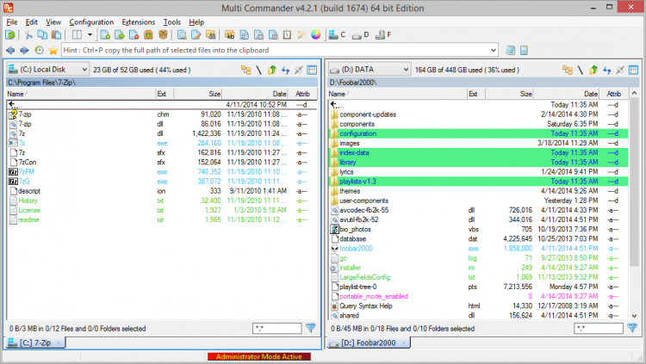Switch to drive C toolbar button
The image size is (646, 364).
coord(337,35)
